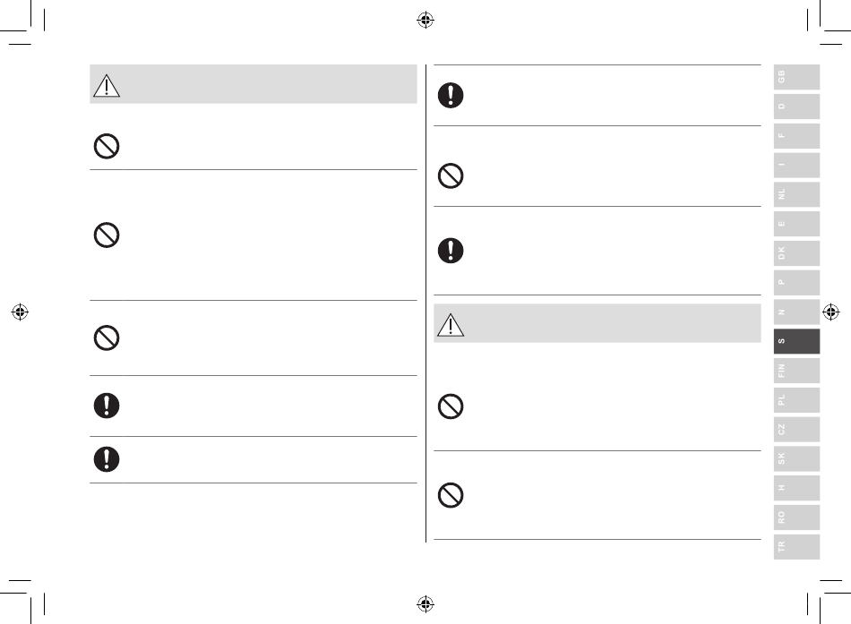Click the vertical divider line between columns
This screenshot has height=624, width=851.
coord(426,303)
